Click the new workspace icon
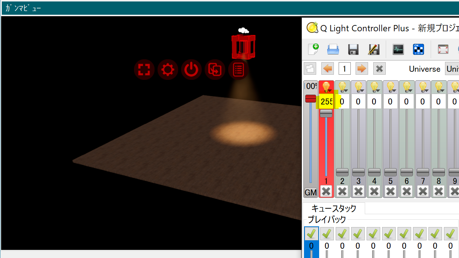The height and width of the screenshot is (258, 459). (313, 49)
